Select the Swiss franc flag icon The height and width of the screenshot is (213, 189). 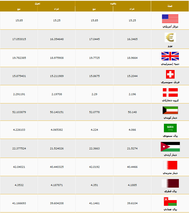click(x=170, y=74)
